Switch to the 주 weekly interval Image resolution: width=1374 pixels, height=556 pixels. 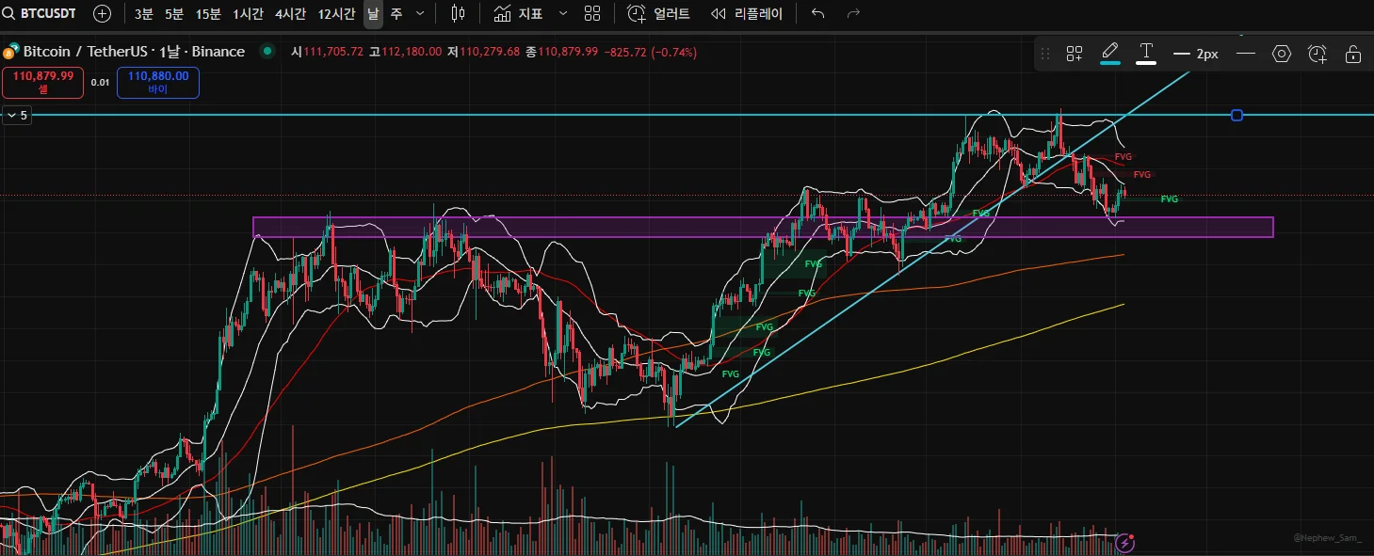tap(396, 14)
